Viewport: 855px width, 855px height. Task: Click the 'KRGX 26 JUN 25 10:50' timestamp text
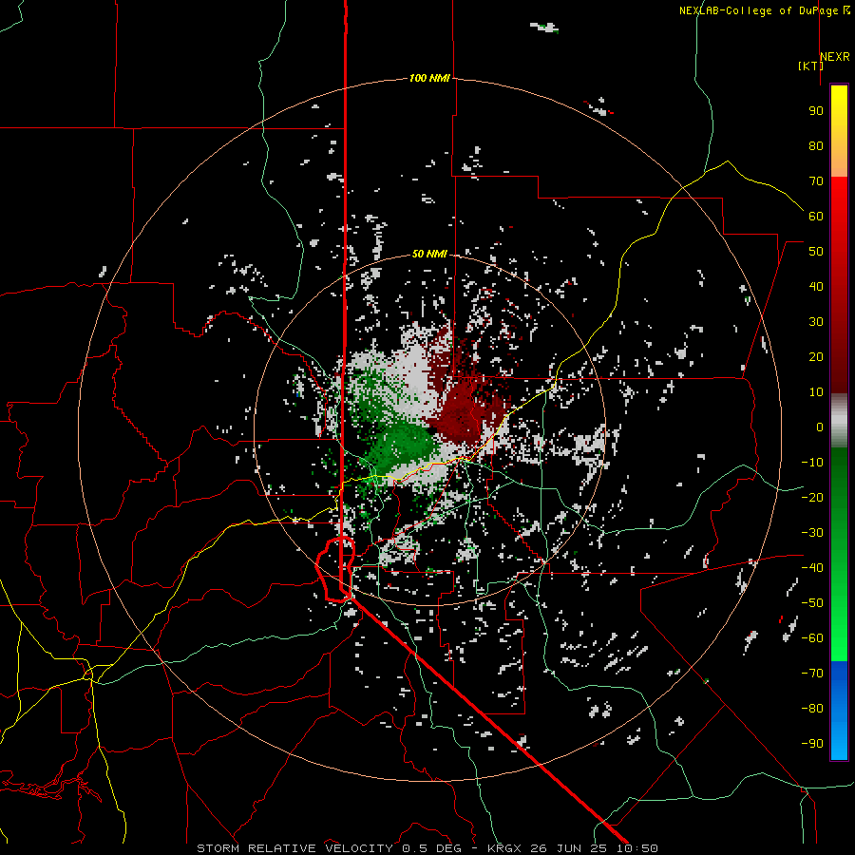point(573,848)
